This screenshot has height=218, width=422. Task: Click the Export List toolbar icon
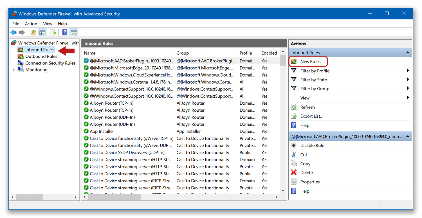(53, 33)
